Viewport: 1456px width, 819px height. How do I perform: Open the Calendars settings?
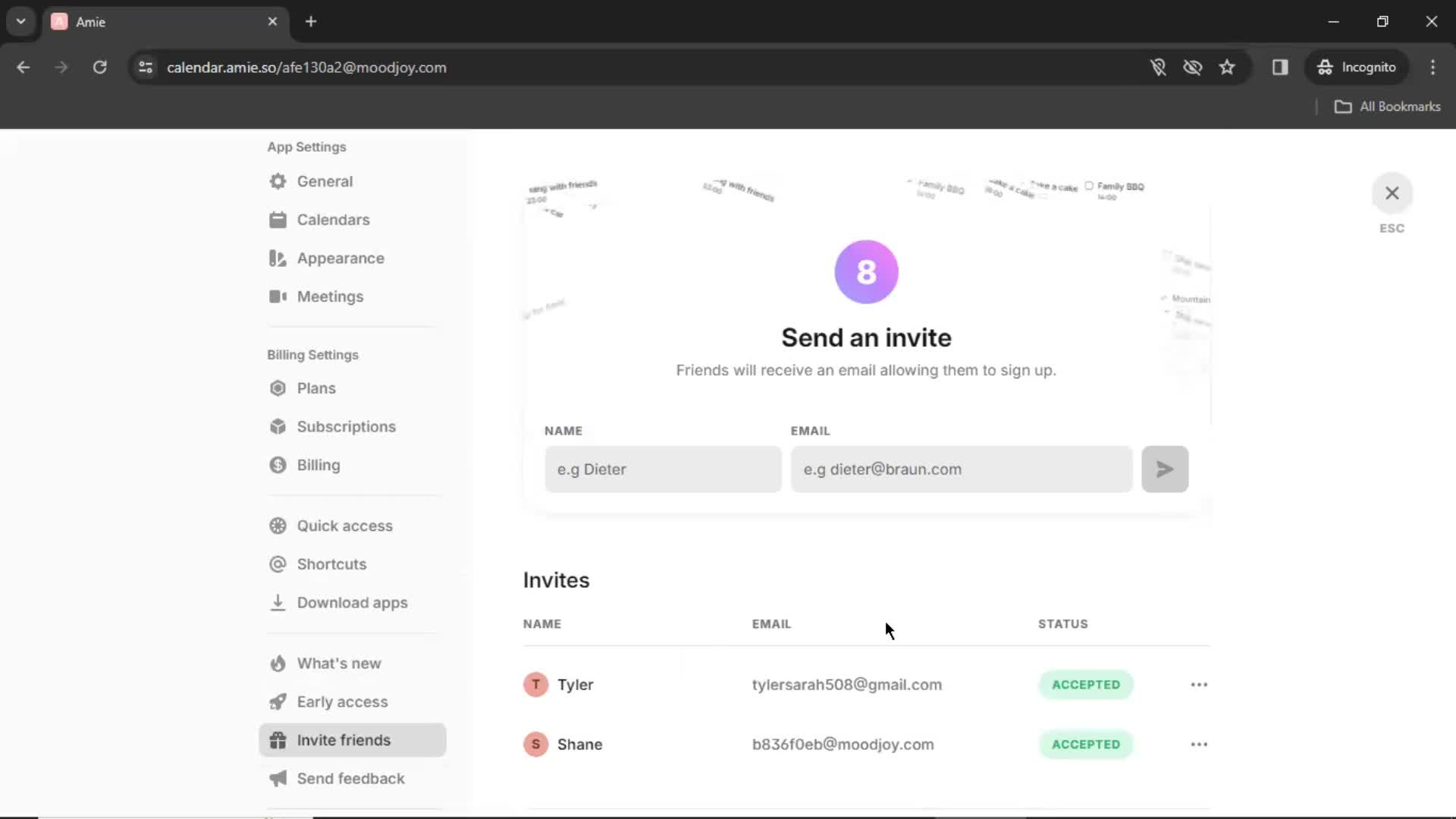[x=333, y=219]
